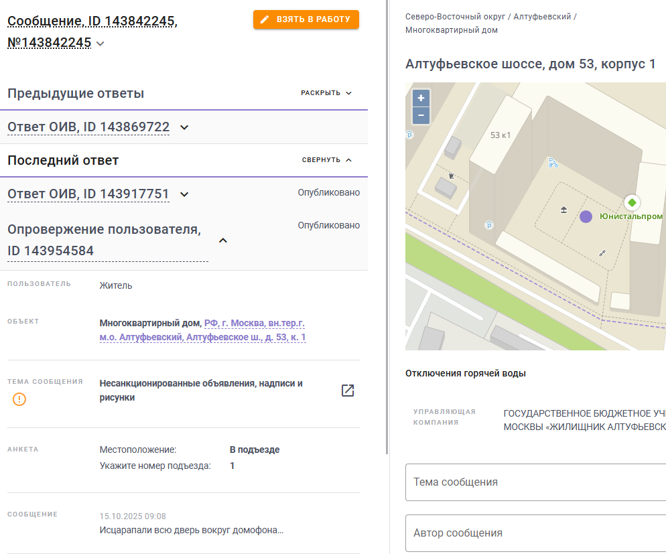Expand the Ответ ОИВ ID 143917751 chevron
The width and height of the screenshot is (666, 554).
184,194
